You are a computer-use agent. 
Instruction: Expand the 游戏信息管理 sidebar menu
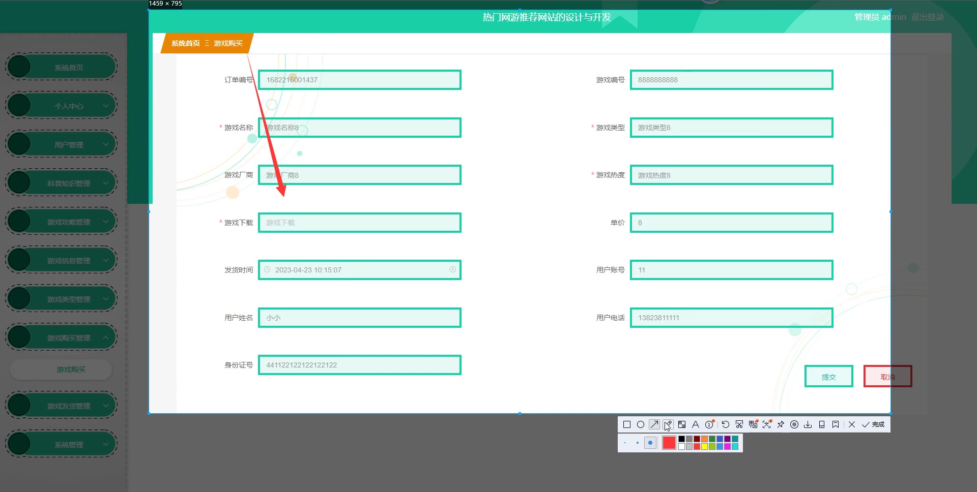61,260
